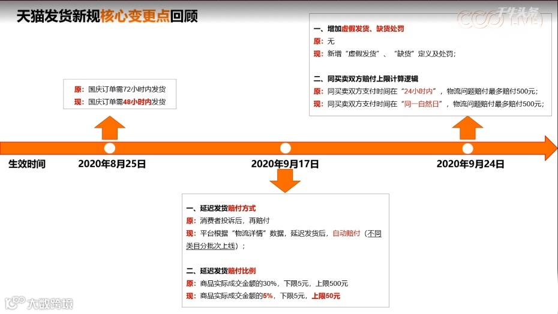The image size is (558, 314).
Task: Click the 生效时间 label
Action: click(27, 164)
